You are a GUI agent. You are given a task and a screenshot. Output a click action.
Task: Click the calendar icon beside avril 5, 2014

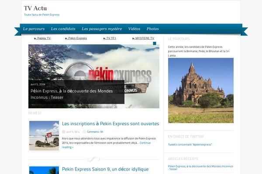coord(63,132)
